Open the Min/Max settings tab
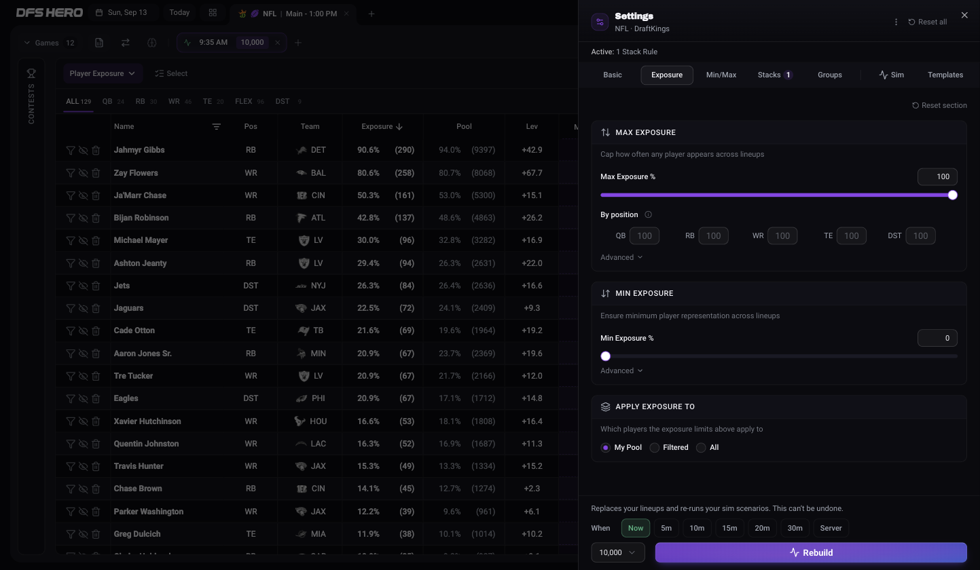 [721, 75]
